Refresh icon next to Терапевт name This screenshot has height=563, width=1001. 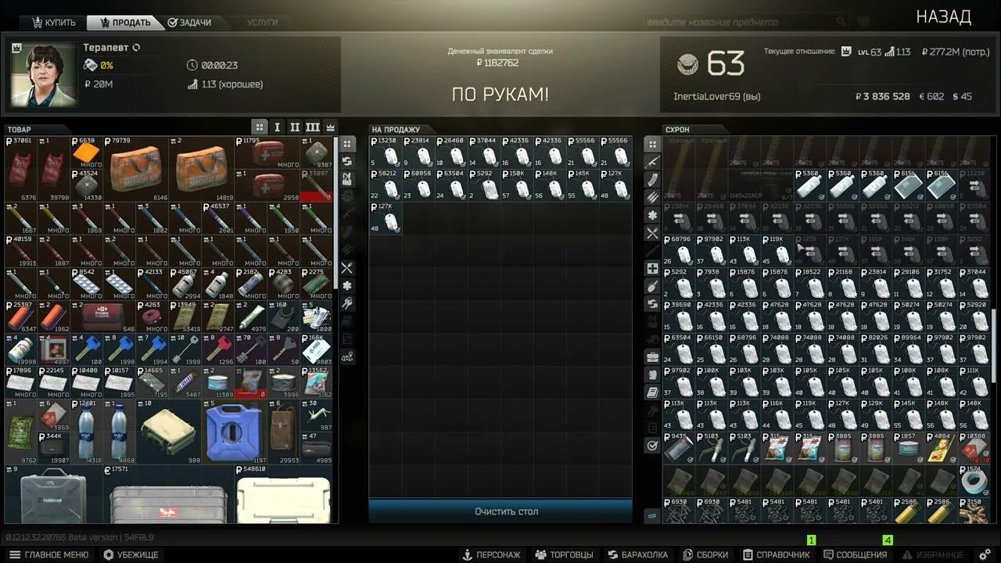point(136,48)
